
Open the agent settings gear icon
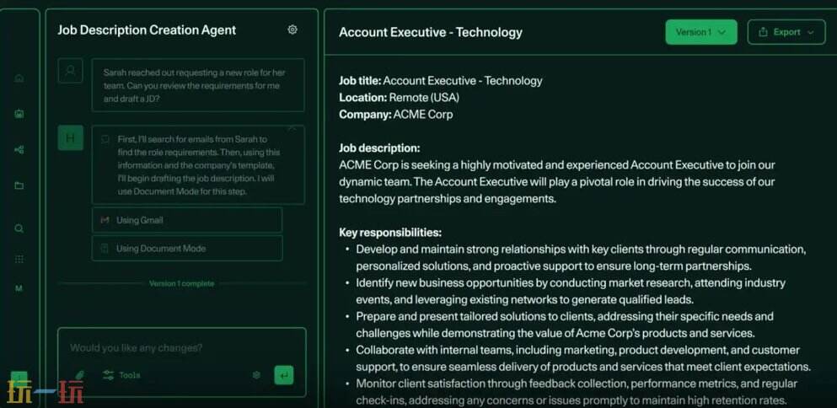(x=292, y=30)
